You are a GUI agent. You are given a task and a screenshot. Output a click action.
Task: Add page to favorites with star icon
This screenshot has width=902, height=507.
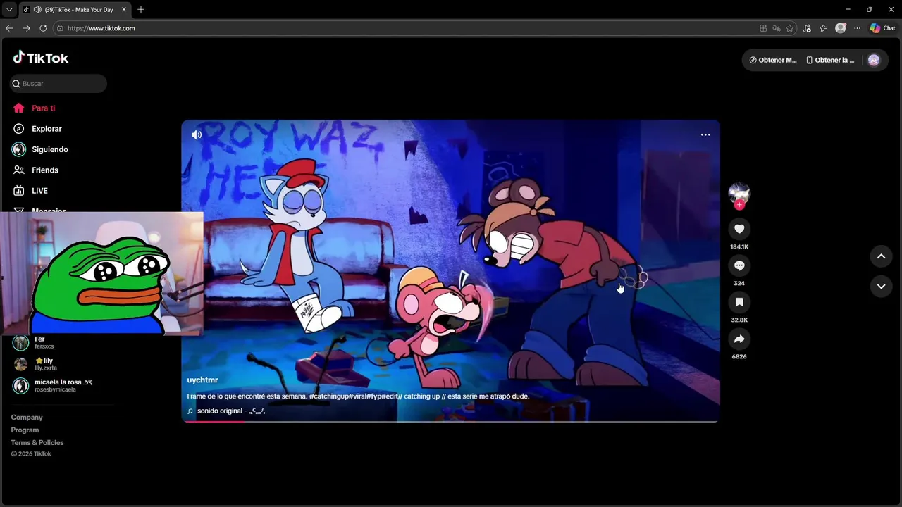[790, 28]
